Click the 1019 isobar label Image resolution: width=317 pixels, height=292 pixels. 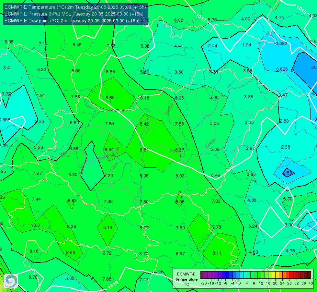point(113,285)
